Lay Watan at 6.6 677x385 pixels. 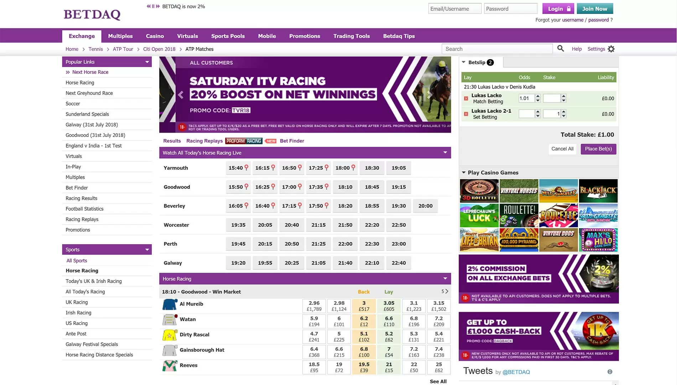point(389,322)
